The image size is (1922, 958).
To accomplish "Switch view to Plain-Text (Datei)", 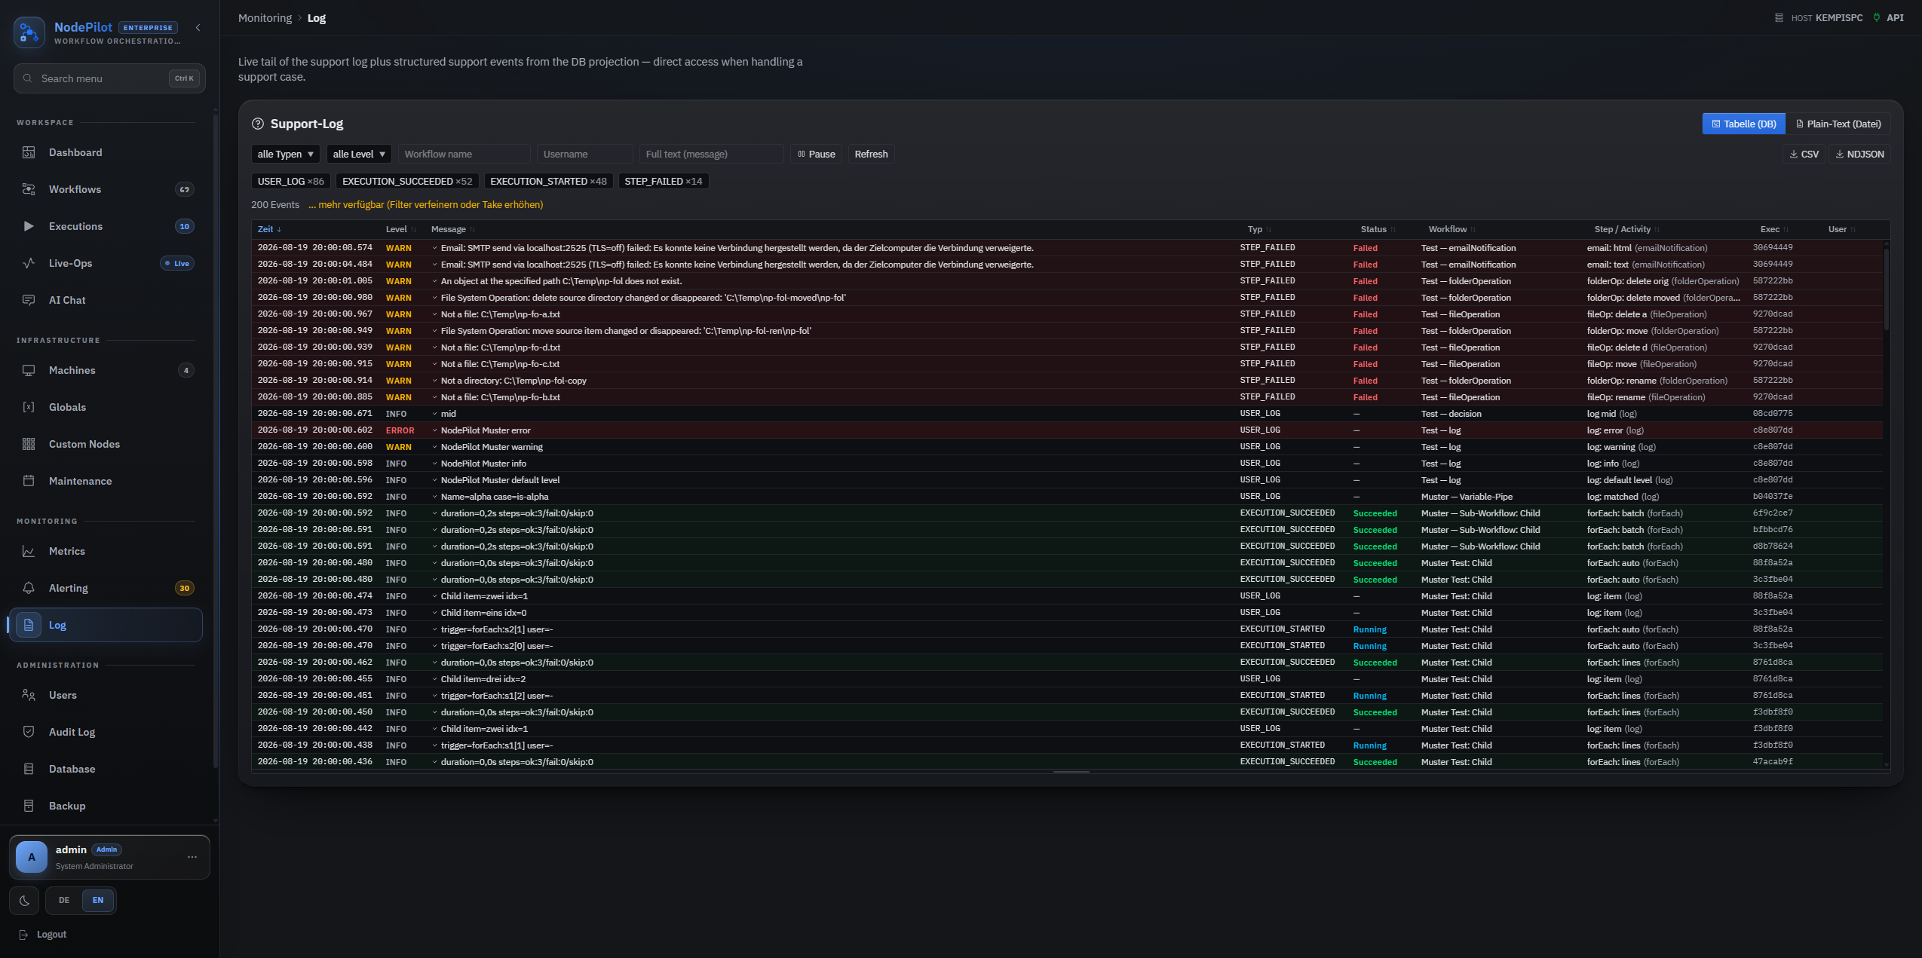I will pyautogui.click(x=1838, y=124).
